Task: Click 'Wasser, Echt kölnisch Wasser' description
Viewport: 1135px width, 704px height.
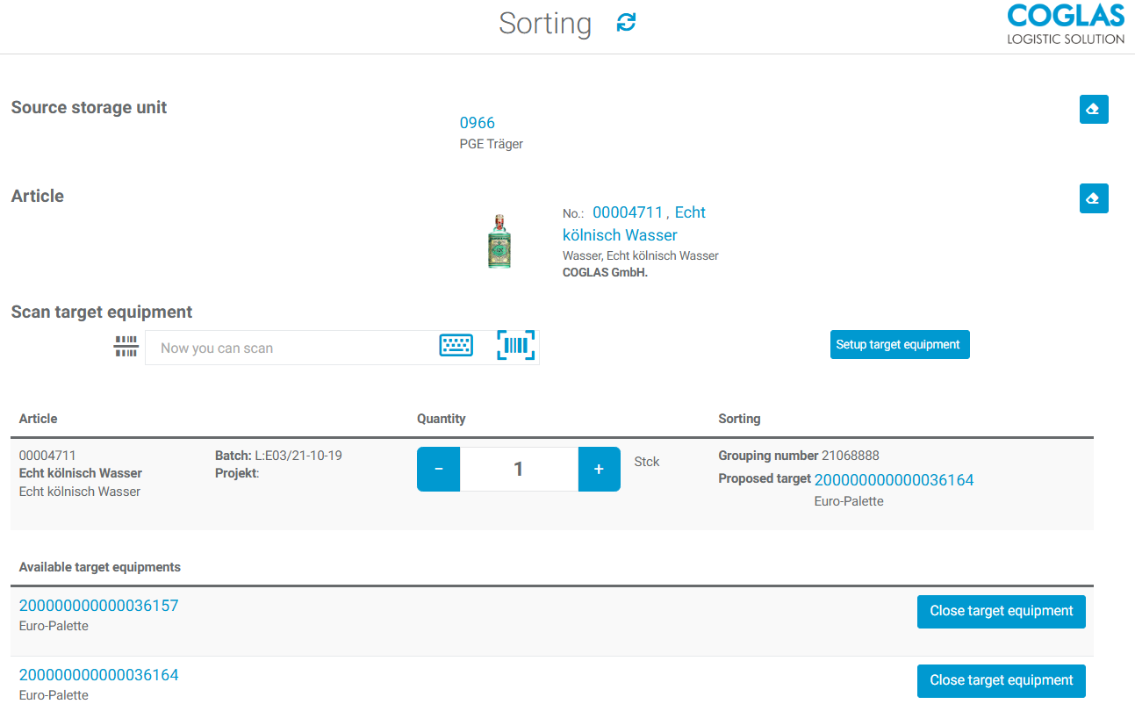Action: point(641,255)
